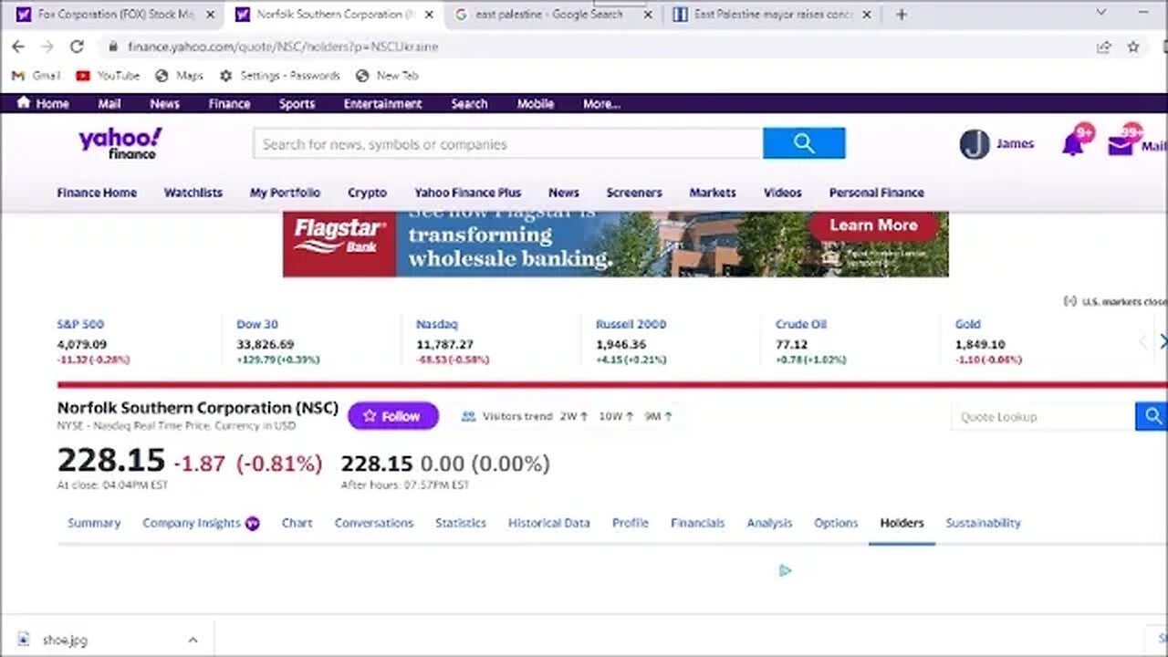This screenshot has width=1168, height=657.
Task: Click the Quote Lookup input field
Action: tap(1043, 416)
